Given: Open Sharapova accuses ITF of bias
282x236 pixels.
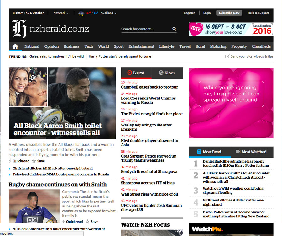Looking at the screenshot, I should click(148, 183).
